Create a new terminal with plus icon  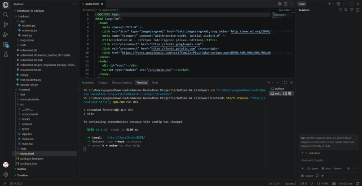pos(269,82)
